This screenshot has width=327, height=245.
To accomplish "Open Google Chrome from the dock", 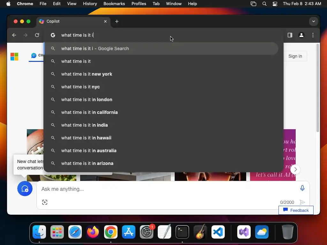I will pos(111,232).
